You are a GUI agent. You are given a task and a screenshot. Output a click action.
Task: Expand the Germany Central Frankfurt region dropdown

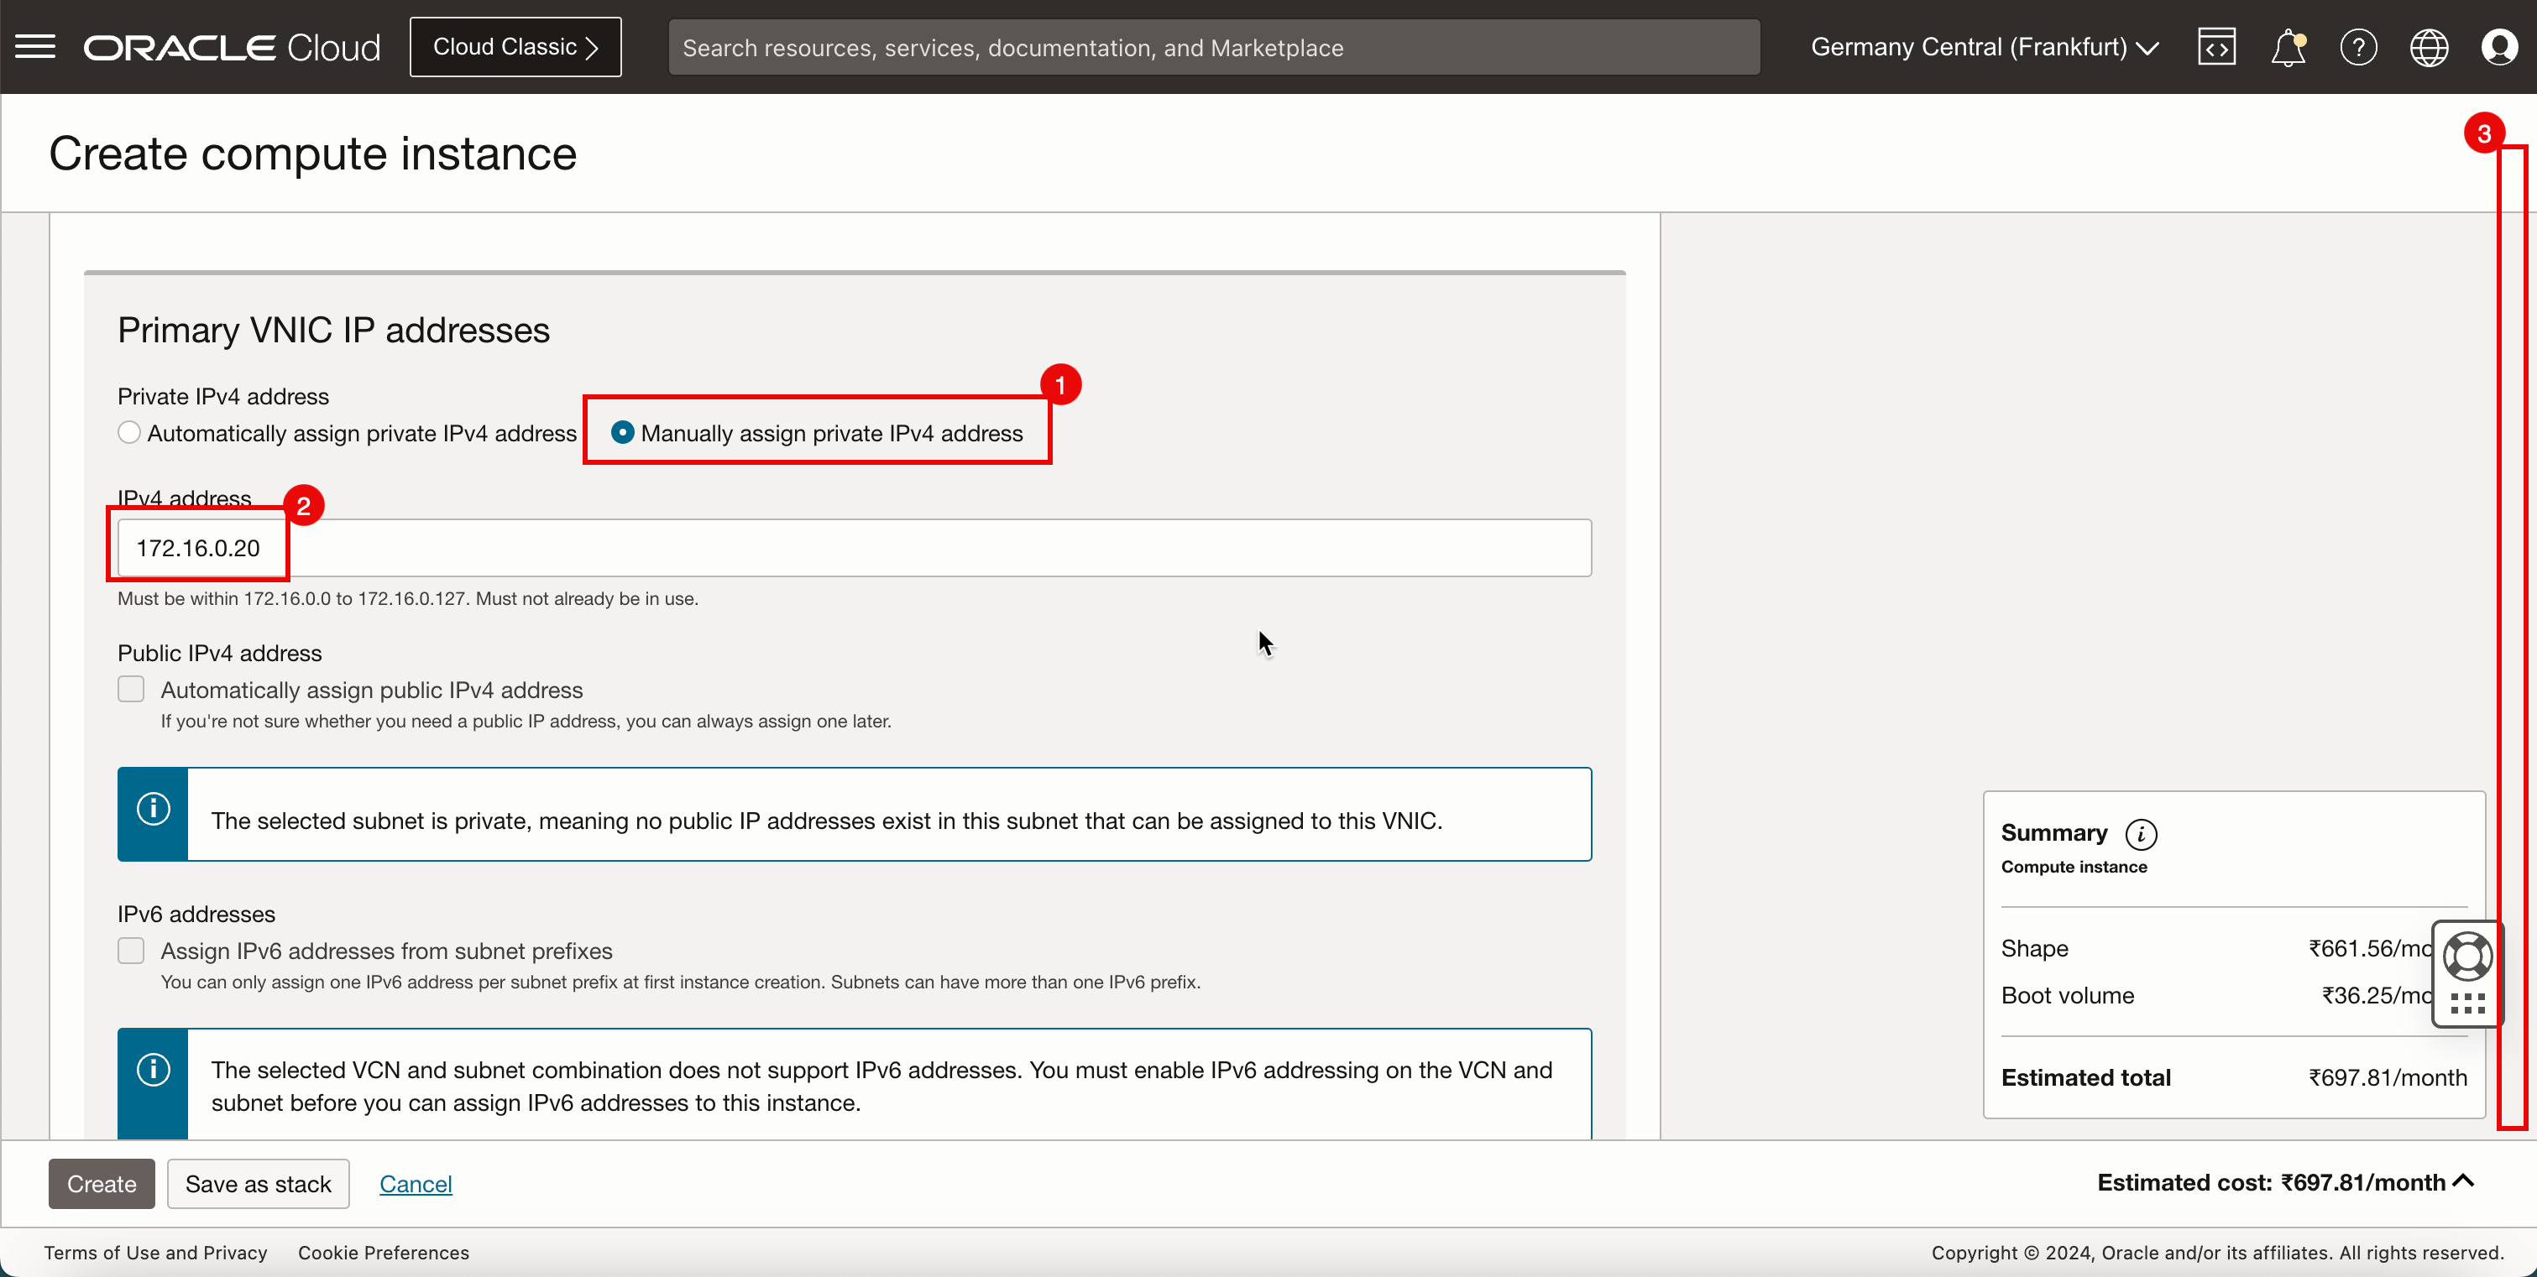click(x=1983, y=45)
